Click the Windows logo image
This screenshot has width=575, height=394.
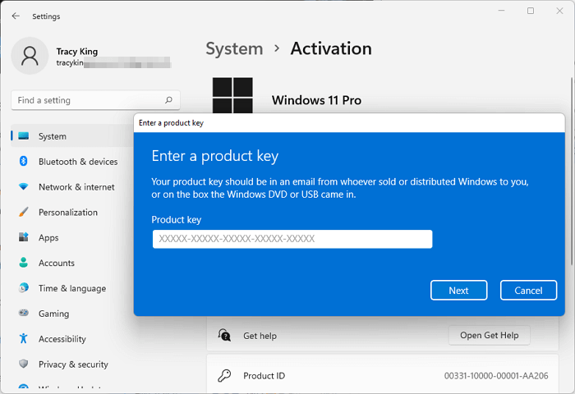coord(232,95)
